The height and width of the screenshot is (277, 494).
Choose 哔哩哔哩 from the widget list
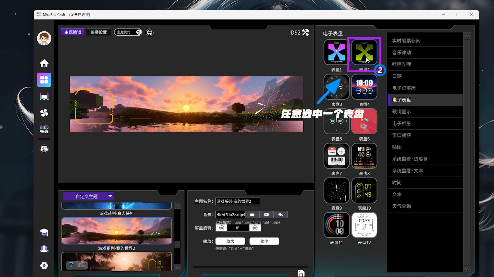(425, 64)
